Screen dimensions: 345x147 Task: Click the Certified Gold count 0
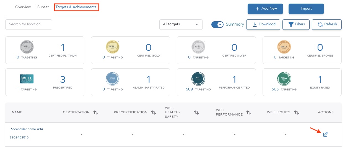149,48
